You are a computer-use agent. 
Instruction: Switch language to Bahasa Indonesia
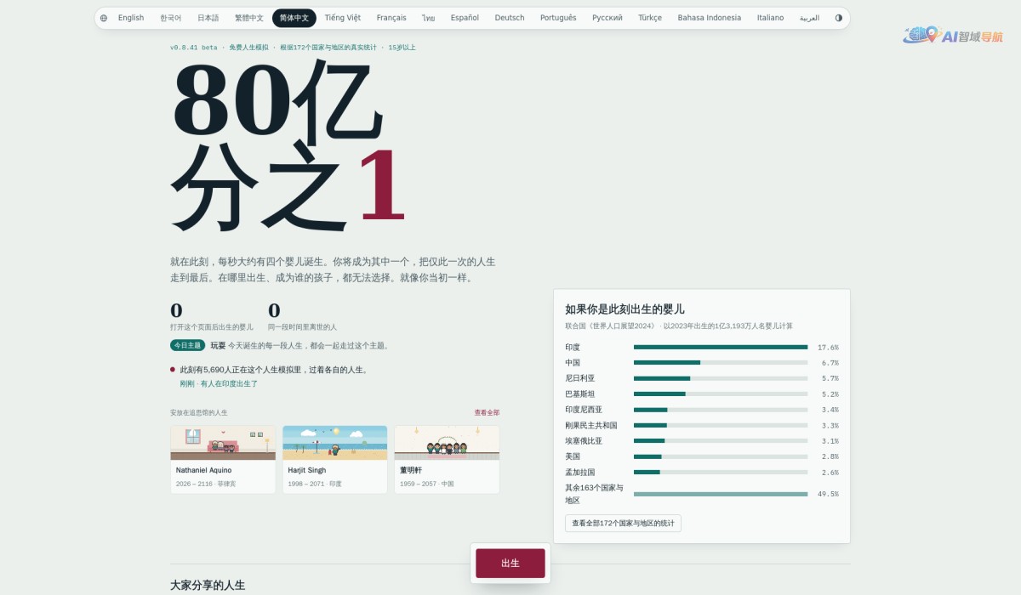tap(710, 18)
